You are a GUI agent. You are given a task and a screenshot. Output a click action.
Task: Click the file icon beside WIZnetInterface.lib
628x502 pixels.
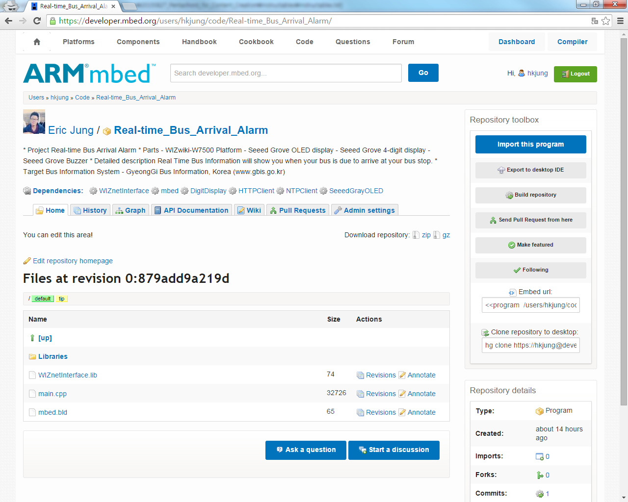32,375
